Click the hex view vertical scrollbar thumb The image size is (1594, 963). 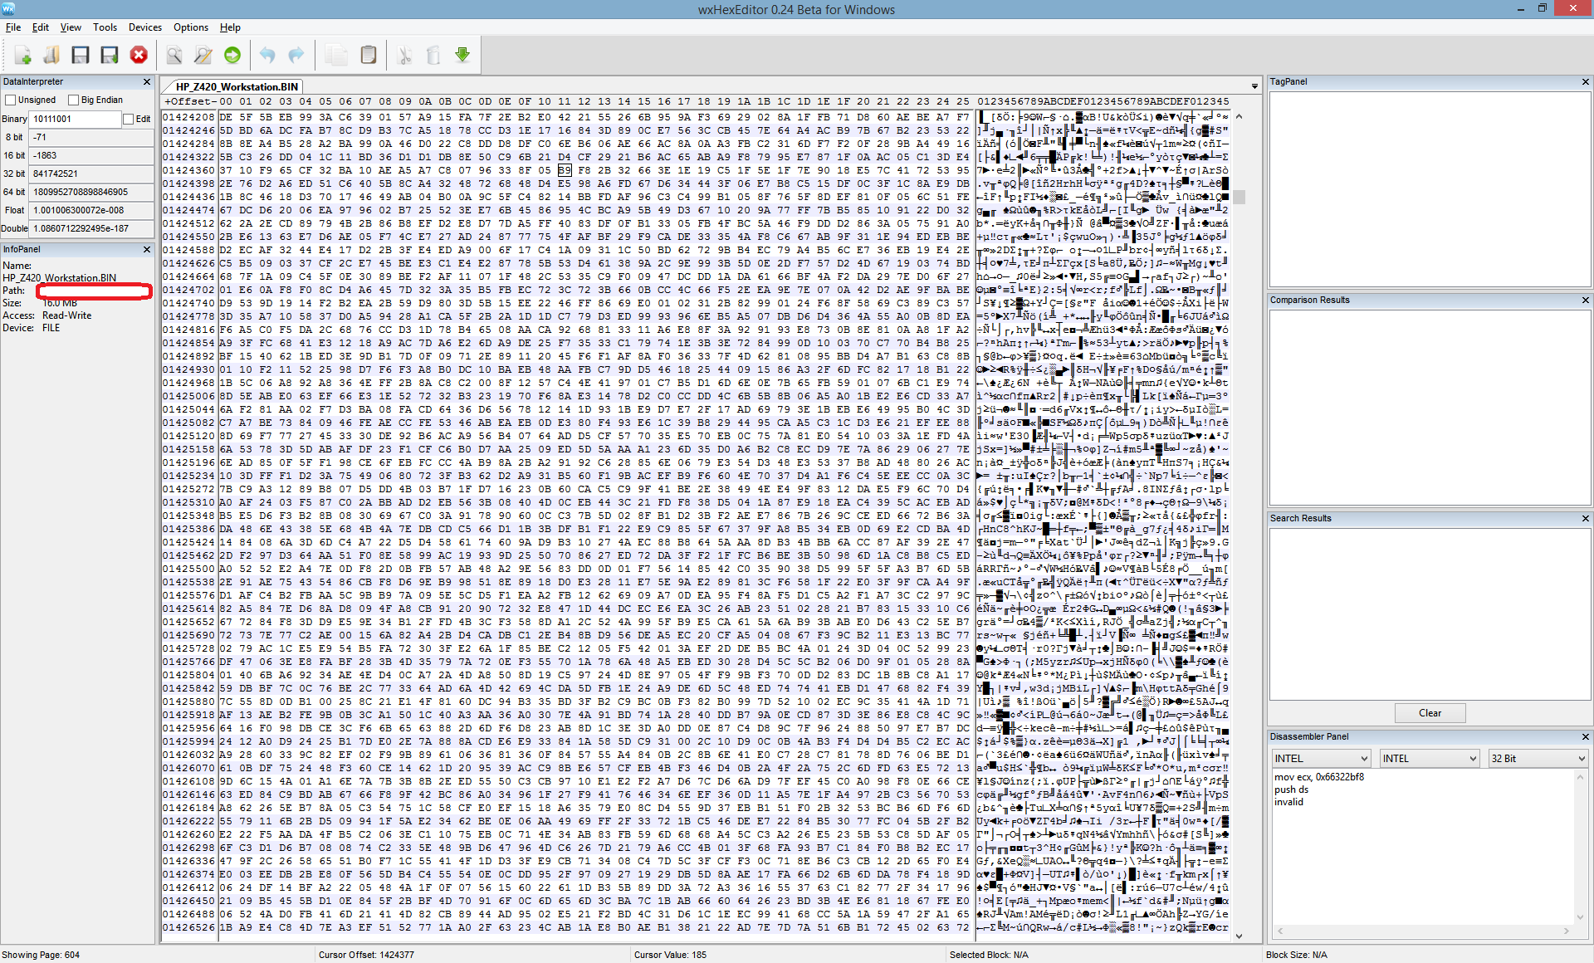pos(1240,197)
